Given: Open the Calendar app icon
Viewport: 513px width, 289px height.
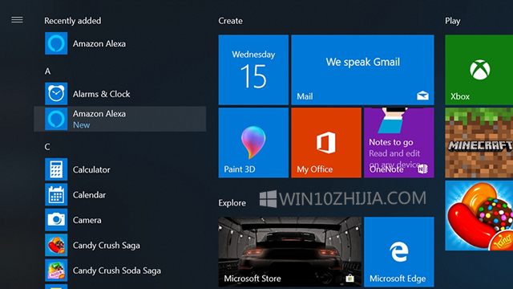Looking at the screenshot, I should tap(56, 194).
